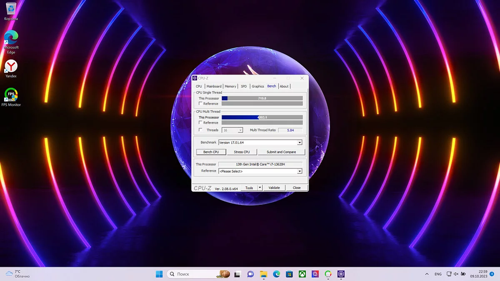Open the Reference processor Please Select dropdown

300,171
